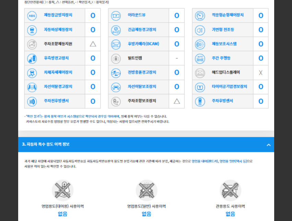Screen dimensions: 292x221
Task: Collapse the 자동차 특수 용도 이력 정보 section
Action: coord(269,145)
